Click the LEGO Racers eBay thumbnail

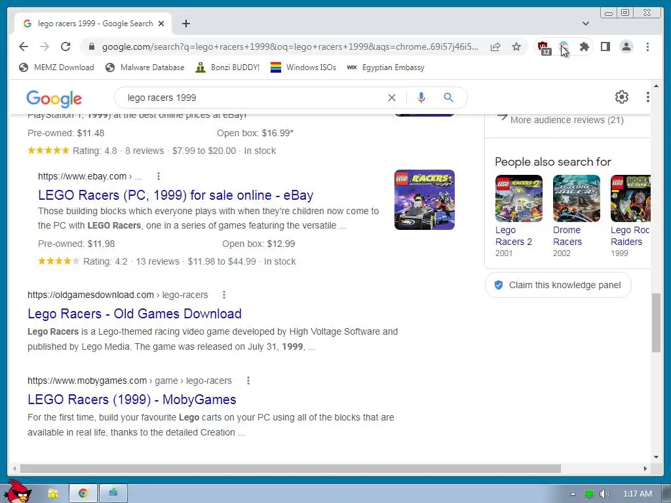(425, 200)
